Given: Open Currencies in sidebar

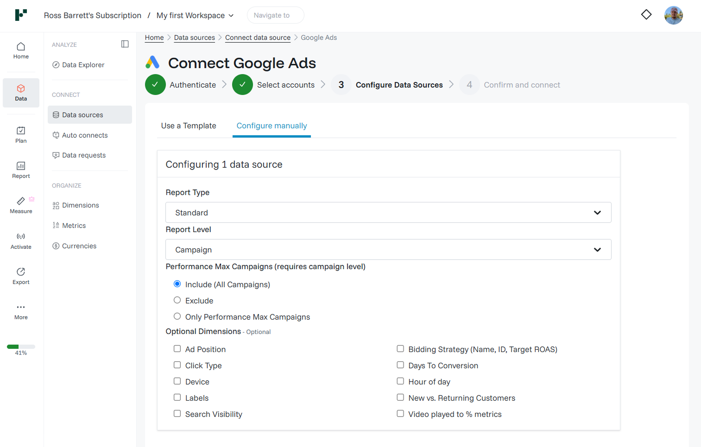Looking at the screenshot, I should pyautogui.click(x=90, y=246).
